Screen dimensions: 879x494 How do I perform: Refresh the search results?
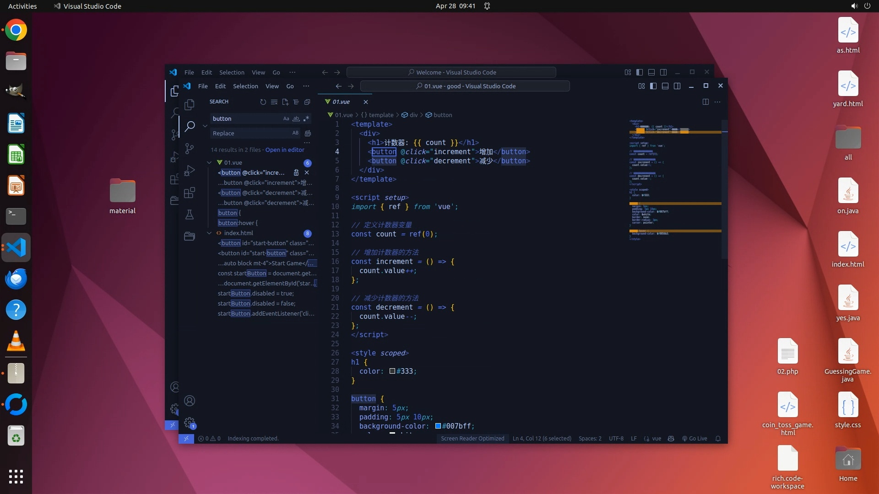click(x=263, y=102)
